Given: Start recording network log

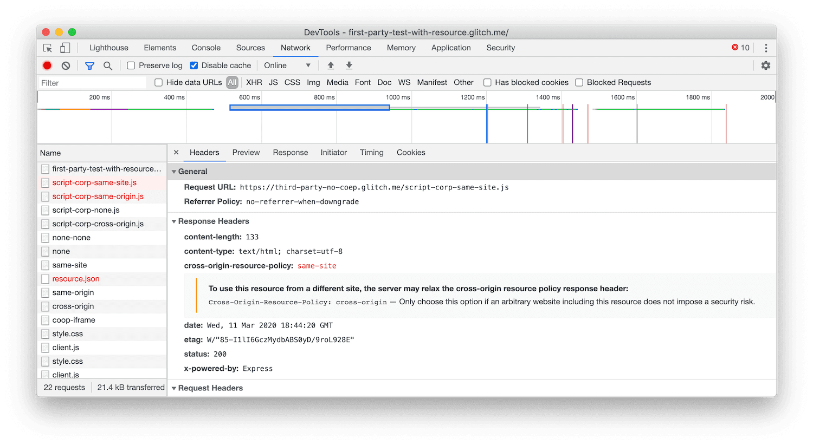Looking at the screenshot, I should tap(47, 65).
